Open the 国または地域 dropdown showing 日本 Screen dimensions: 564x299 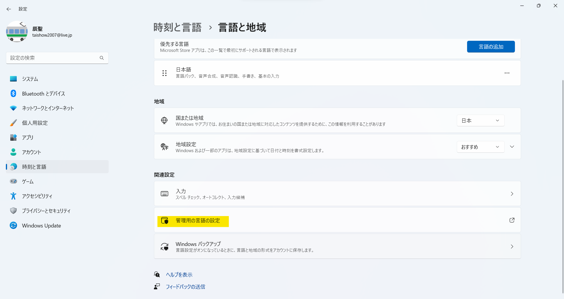tap(481, 120)
